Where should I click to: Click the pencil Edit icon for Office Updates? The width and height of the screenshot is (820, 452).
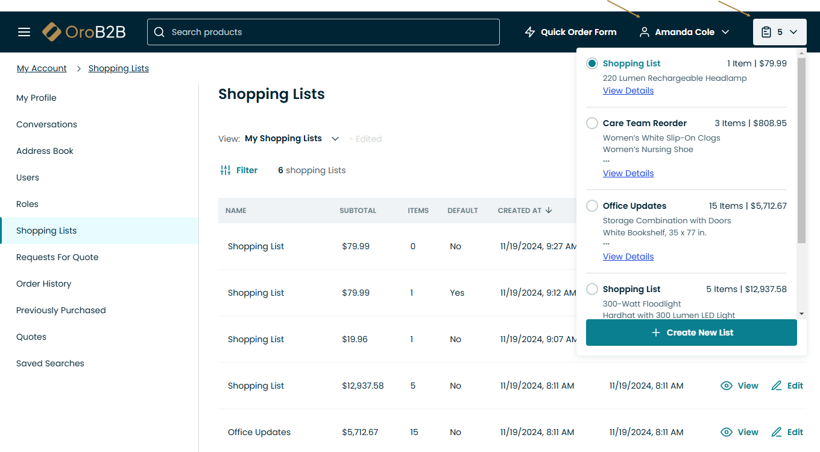(x=777, y=432)
